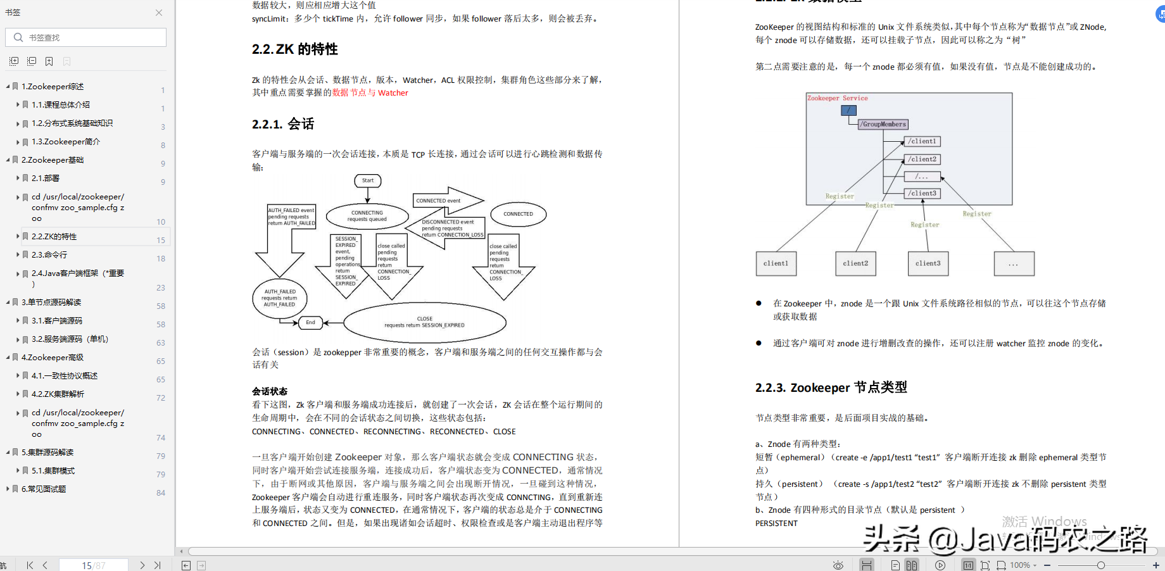
Task: Go to the previous page
Action: [45, 565]
